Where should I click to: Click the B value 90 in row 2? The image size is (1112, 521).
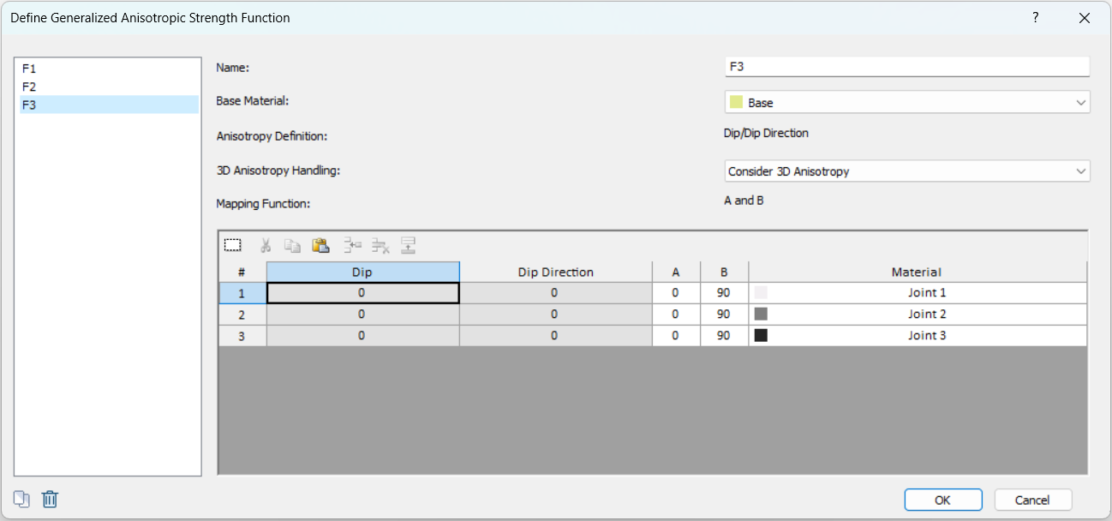724,314
